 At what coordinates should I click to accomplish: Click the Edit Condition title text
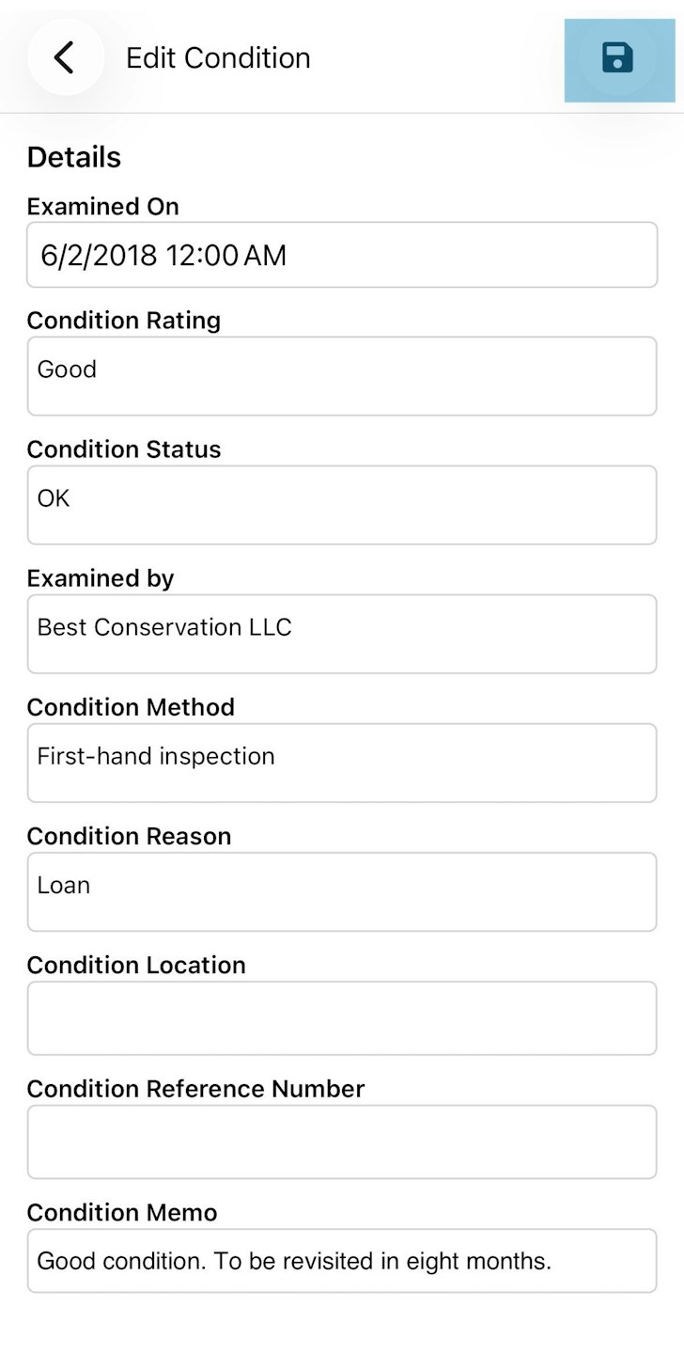click(218, 58)
